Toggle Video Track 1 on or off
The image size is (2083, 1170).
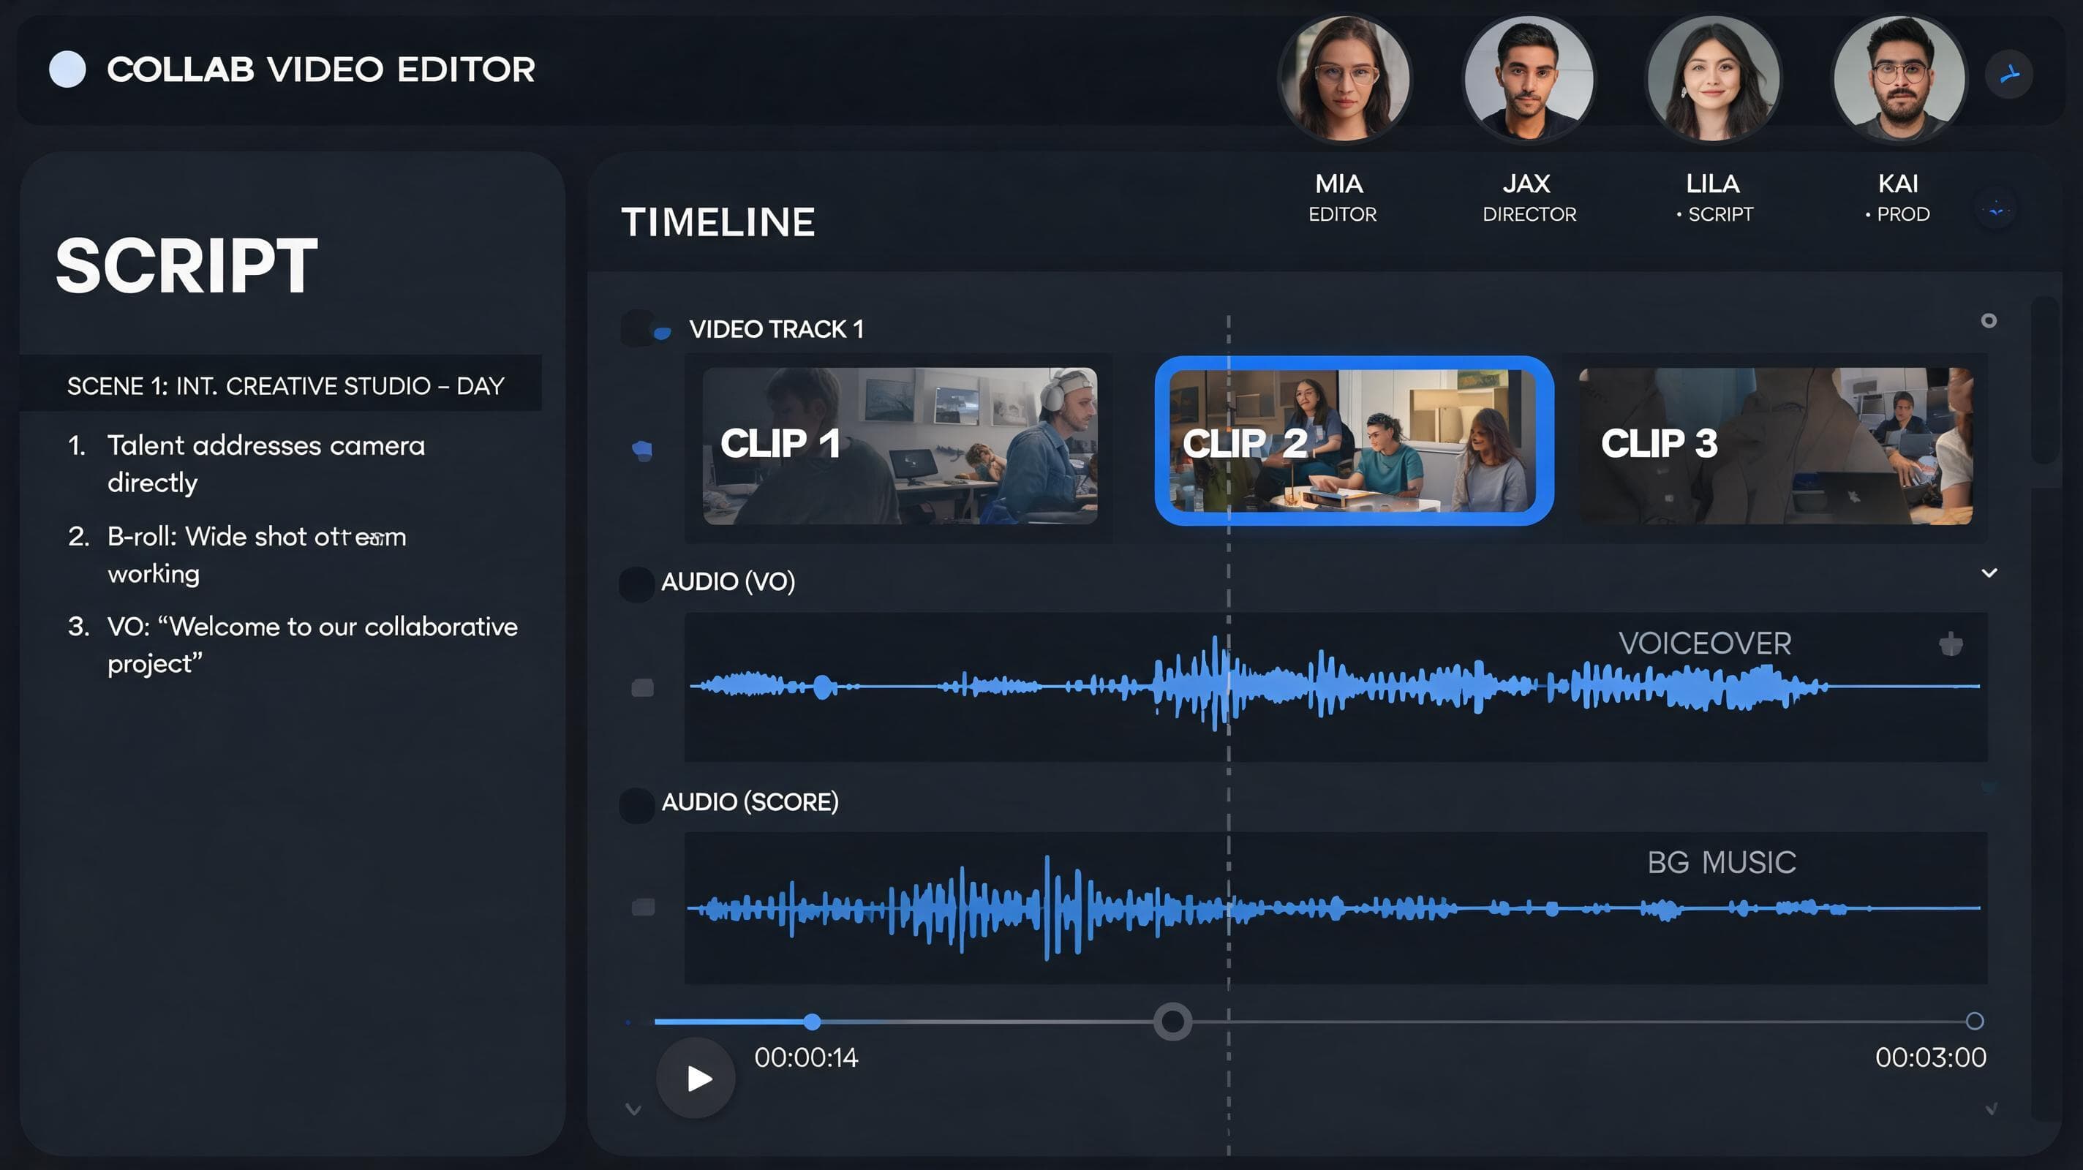pyautogui.click(x=646, y=329)
